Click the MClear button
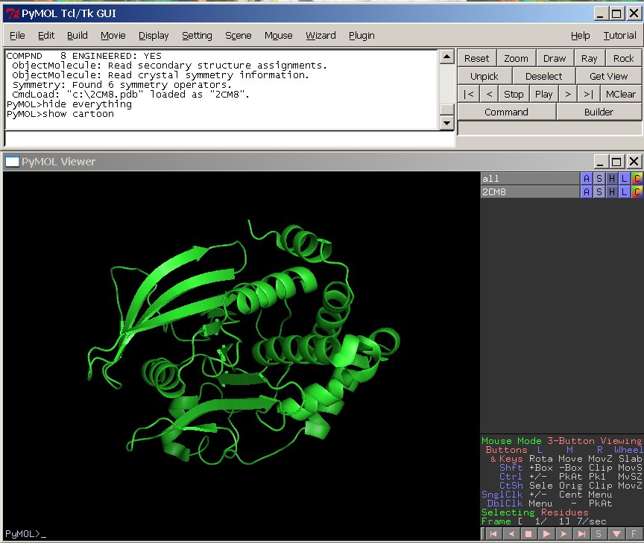 (x=621, y=94)
